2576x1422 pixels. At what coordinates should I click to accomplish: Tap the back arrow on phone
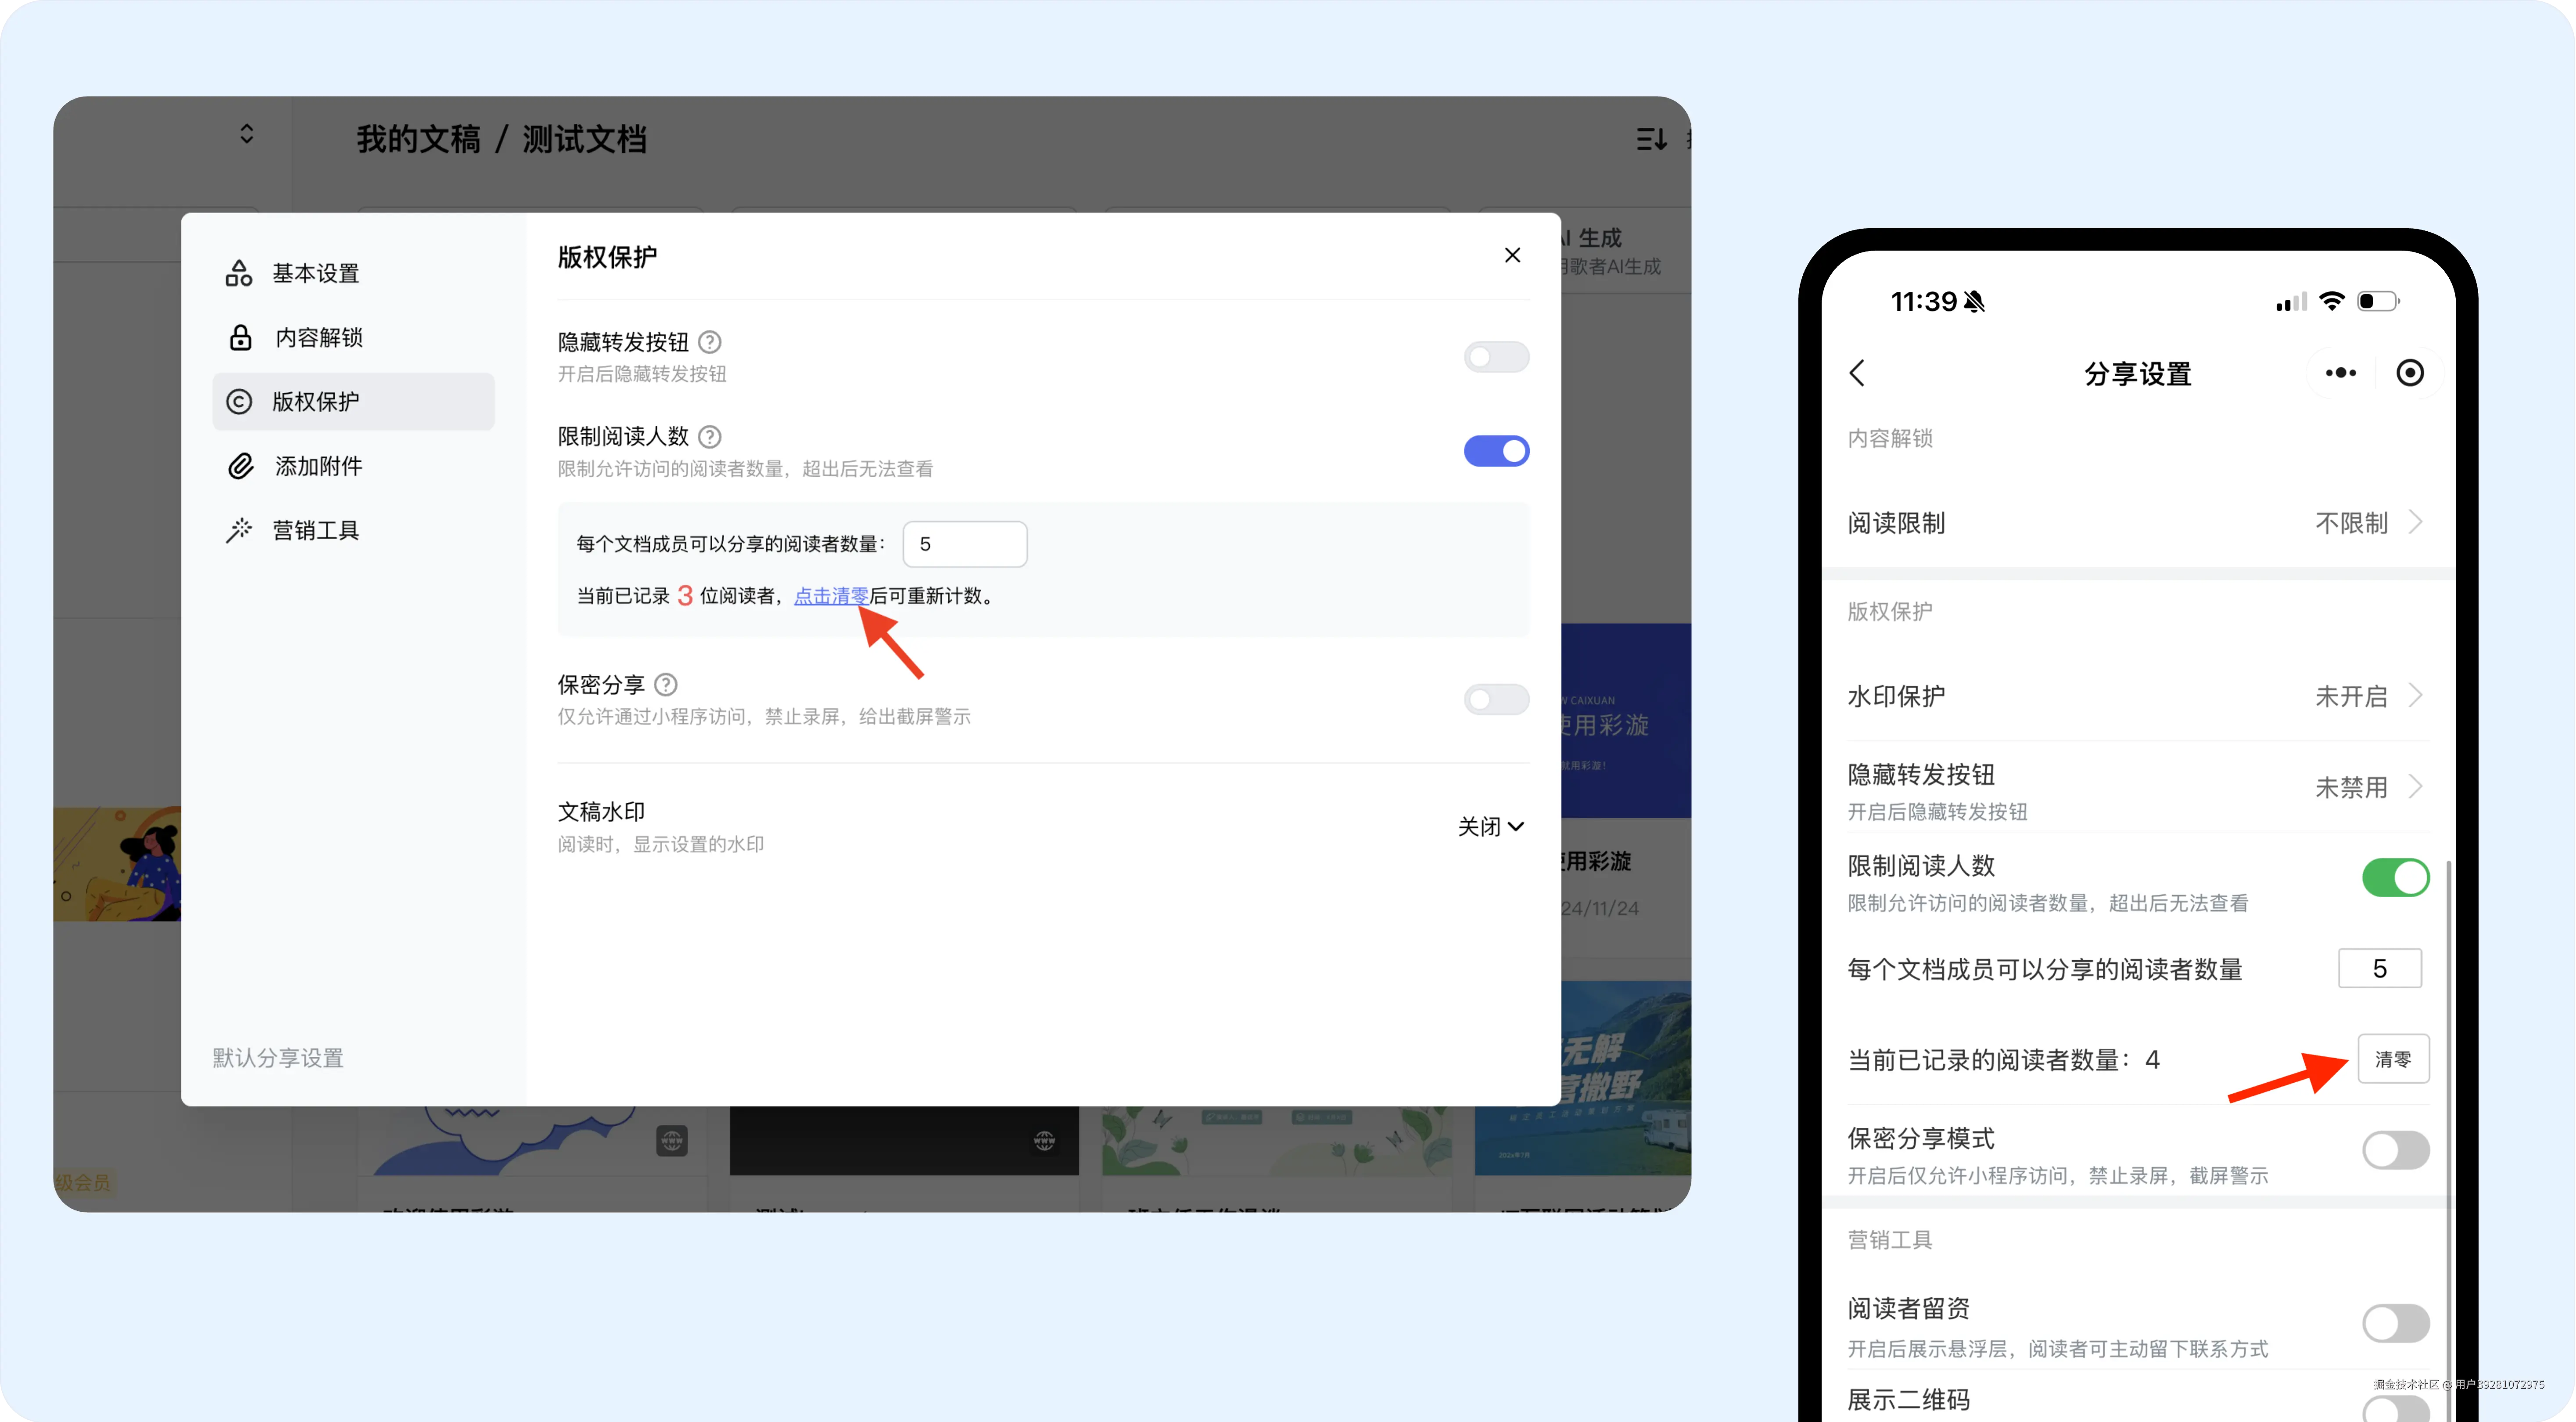coord(1857,373)
